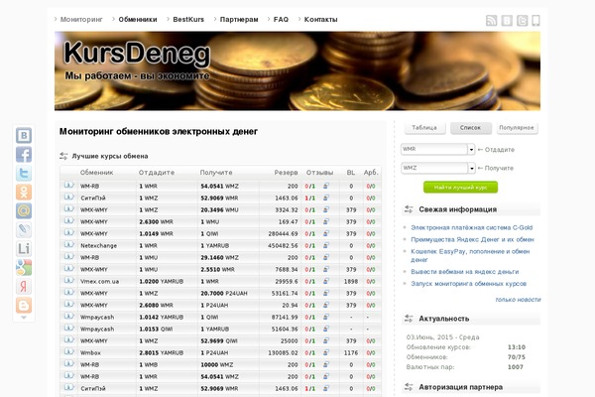Open reviews icon in Wmbox row

coord(326,352)
